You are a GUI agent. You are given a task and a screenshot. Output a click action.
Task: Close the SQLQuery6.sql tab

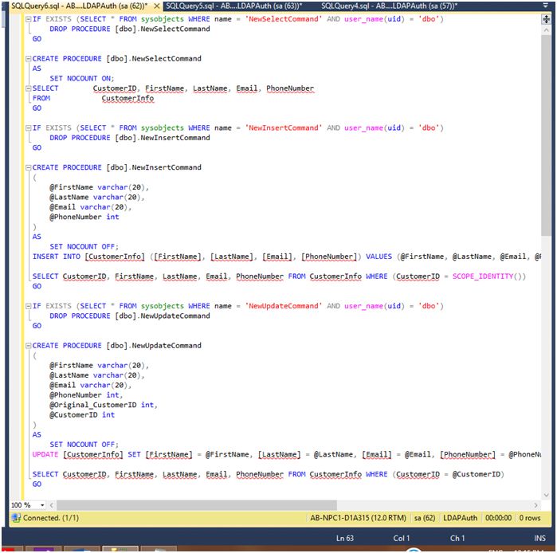point(157,6)
